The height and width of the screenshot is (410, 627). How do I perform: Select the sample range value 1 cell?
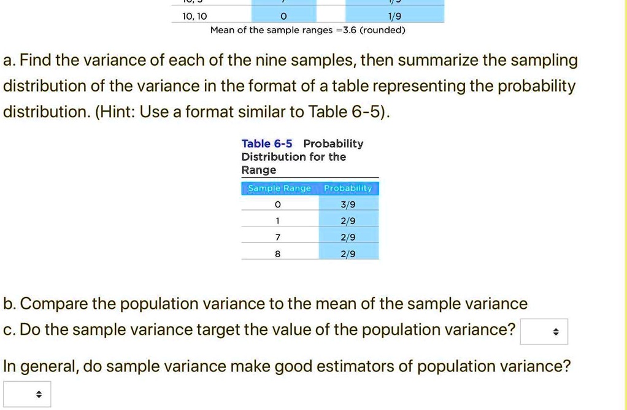tap(277, 221)
